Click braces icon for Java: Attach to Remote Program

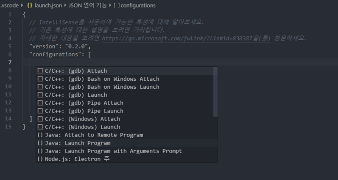click(40, 135)
